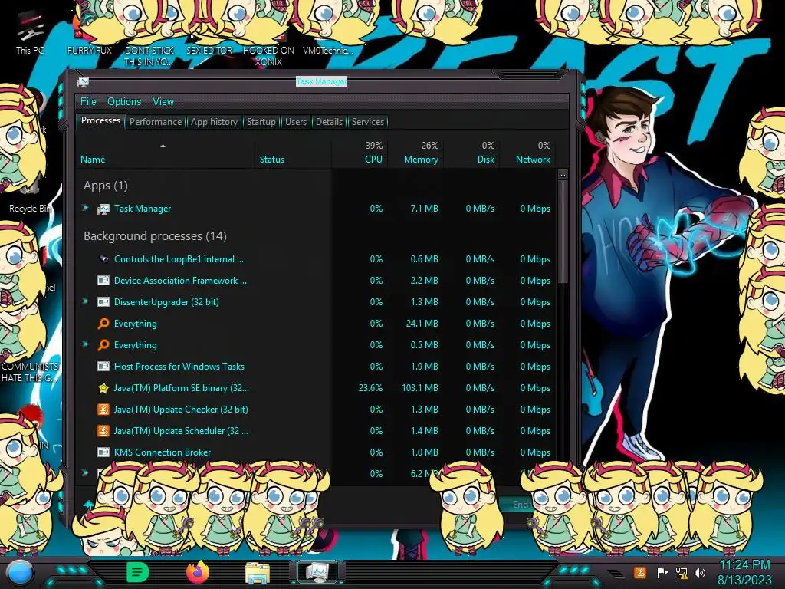Select Background processes (14) group header
The image size is (785, 589).
point(155,236)
